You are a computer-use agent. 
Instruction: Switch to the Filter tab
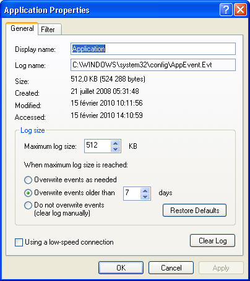point(50,30)
